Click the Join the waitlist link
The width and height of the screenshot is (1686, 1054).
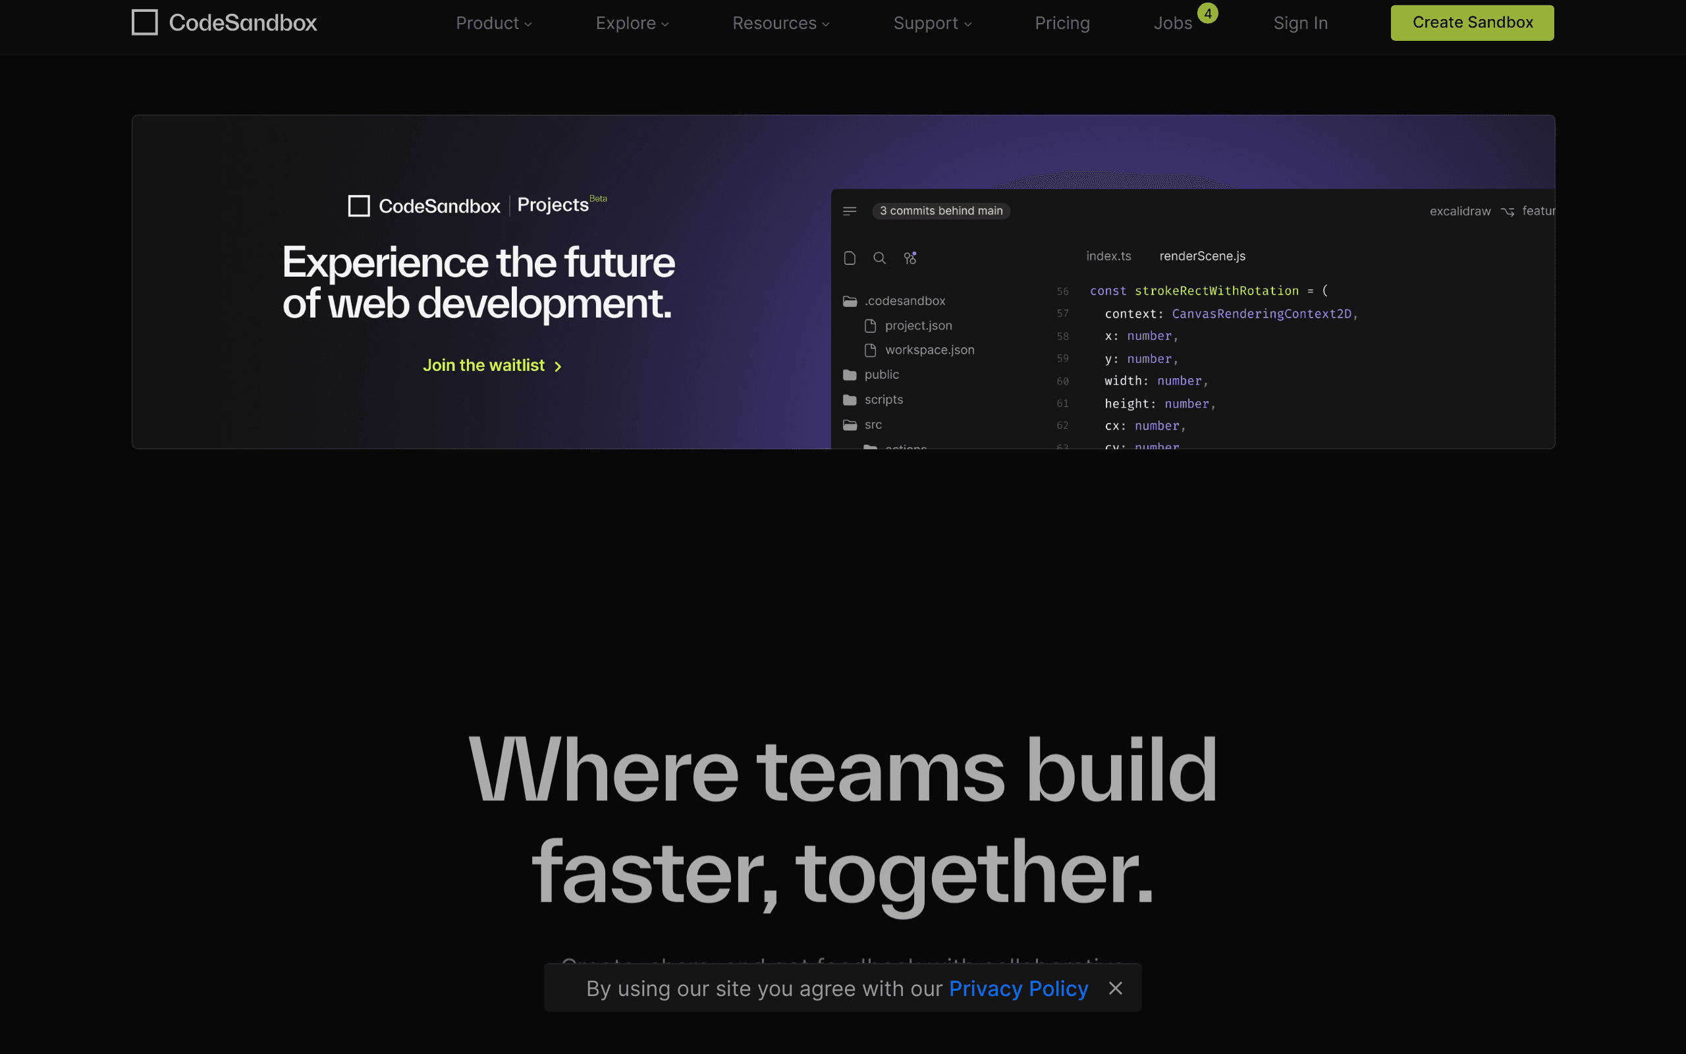pos(492,365)
